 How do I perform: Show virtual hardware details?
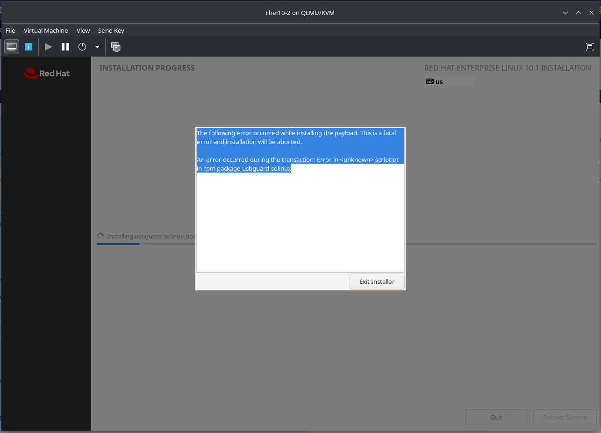pos(29,47)
